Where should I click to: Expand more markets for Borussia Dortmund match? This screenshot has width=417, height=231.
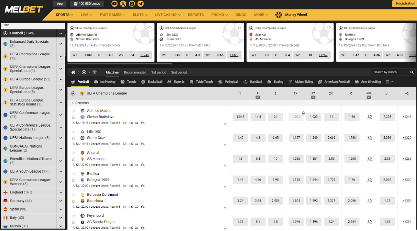pos(225,208)
